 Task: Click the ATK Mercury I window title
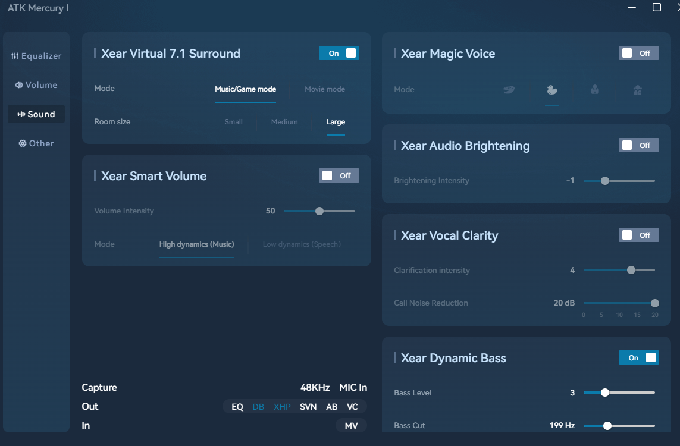point(38,8)
